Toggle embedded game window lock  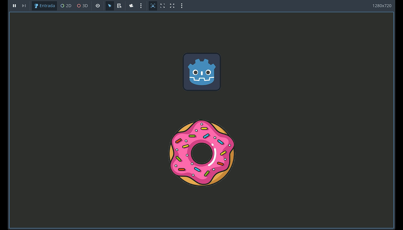[x=153, y=6]
